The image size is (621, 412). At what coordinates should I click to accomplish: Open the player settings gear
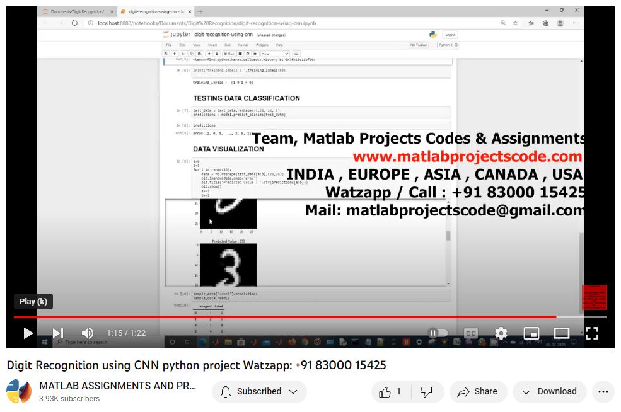point(501,333)
